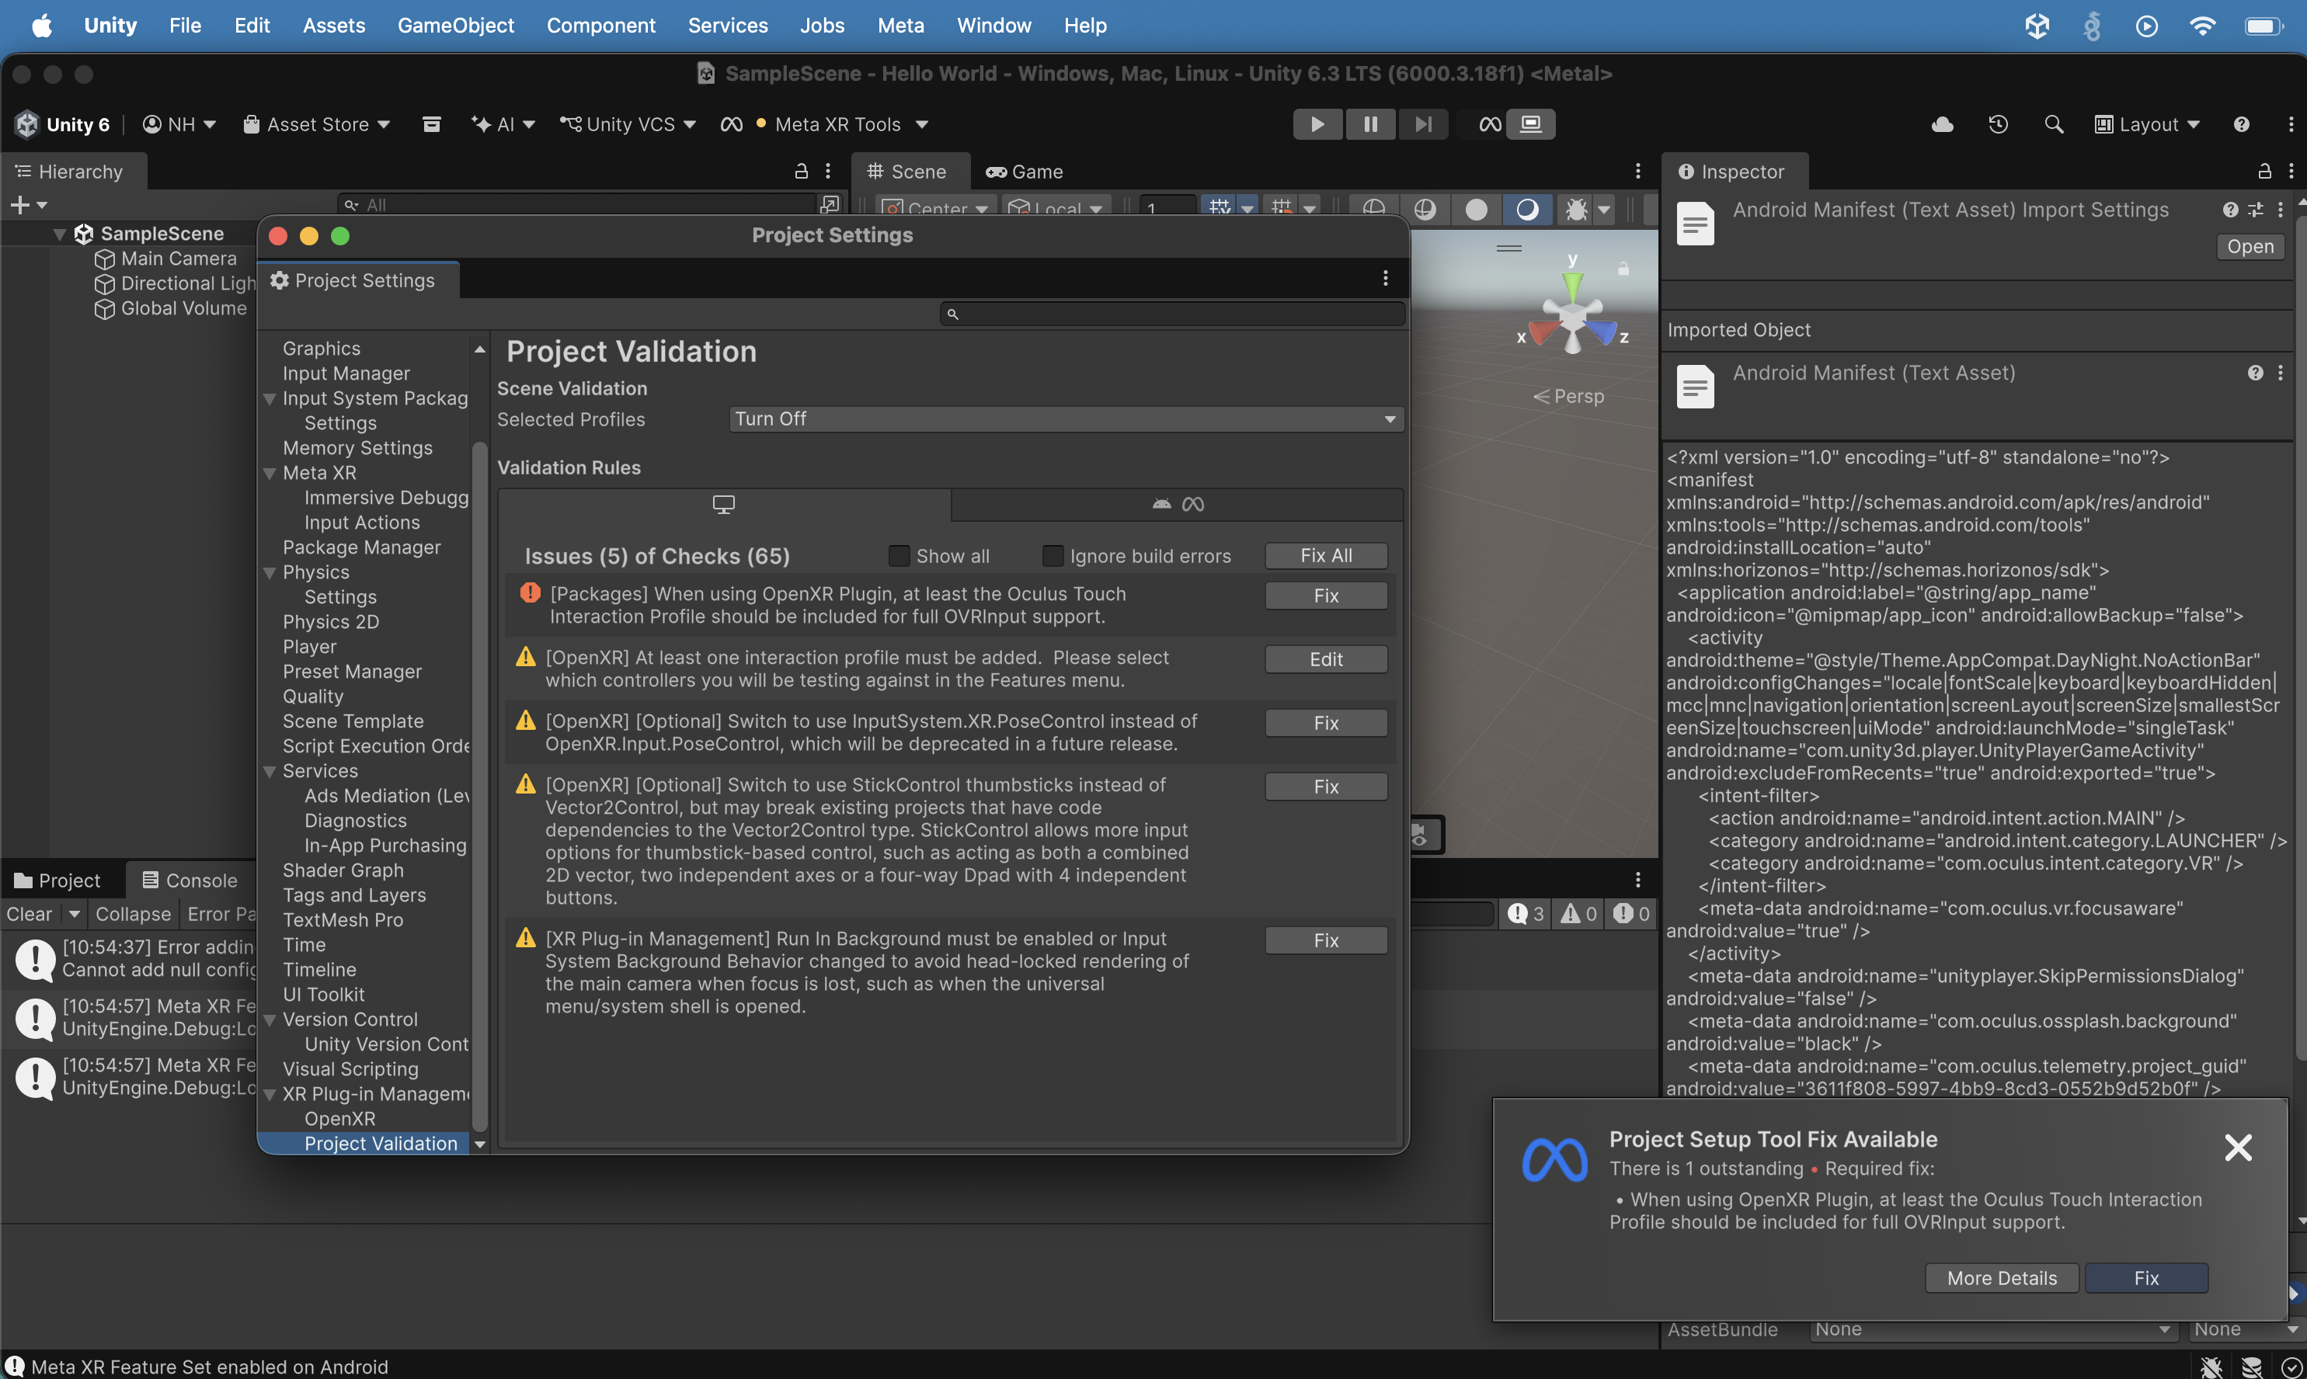Open the Asset Store dropdown
The height and width of the screenshot is (1379, 2307).
click(317, 124)
